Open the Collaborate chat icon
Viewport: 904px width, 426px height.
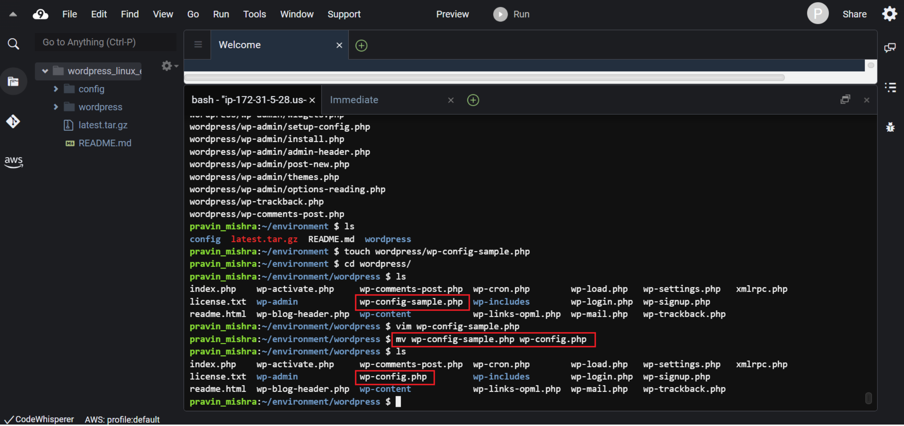(x=890, y=47)
